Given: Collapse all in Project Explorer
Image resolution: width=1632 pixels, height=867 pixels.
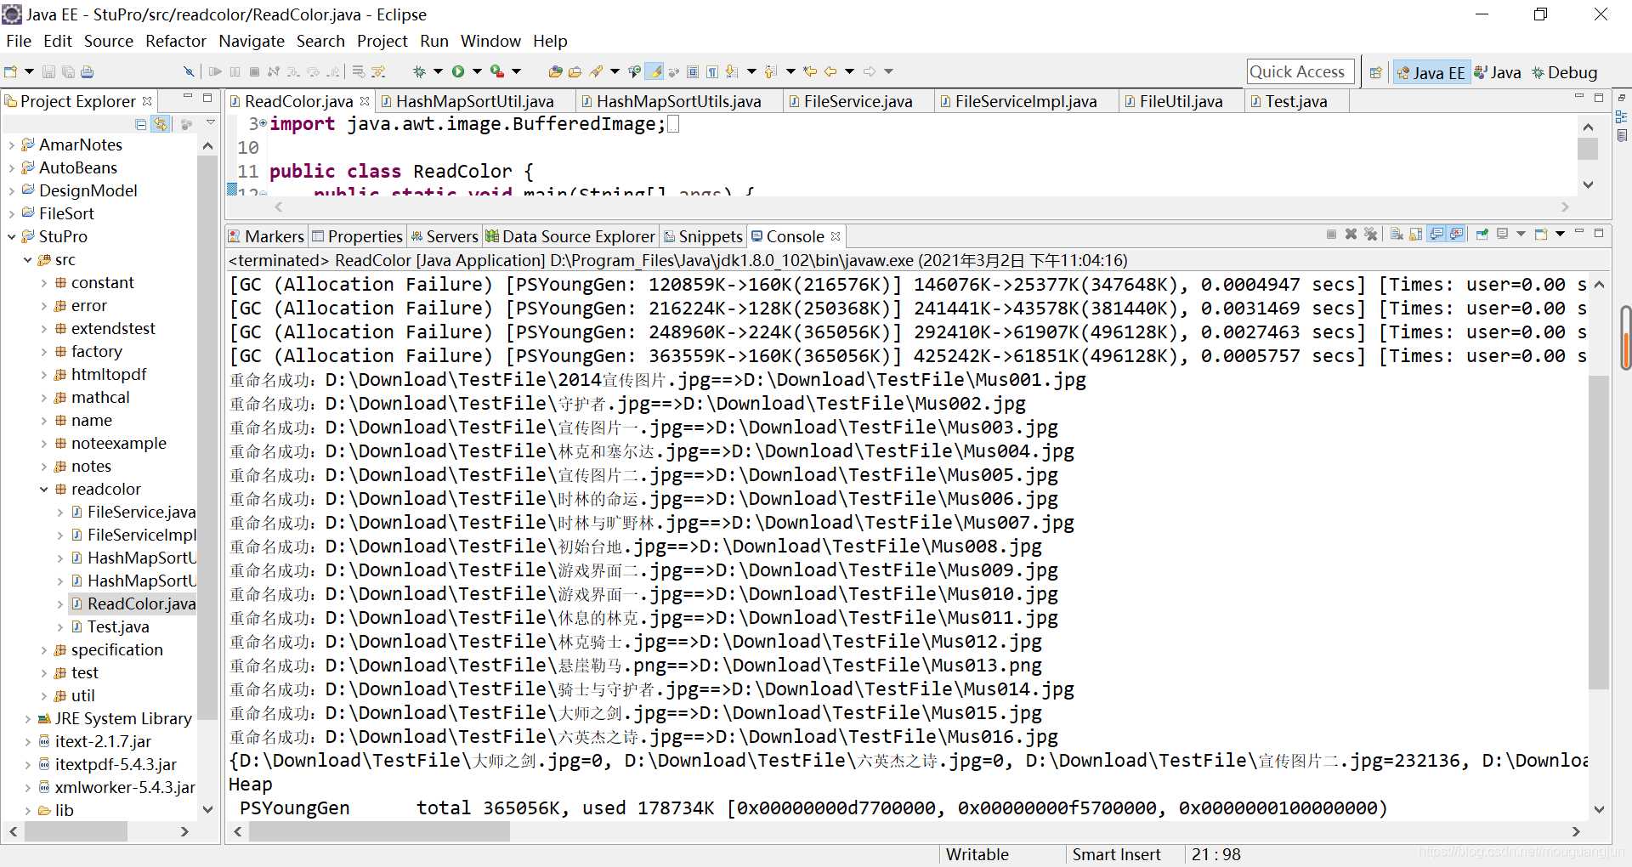Looking at the screenshot, I should 141,124.
